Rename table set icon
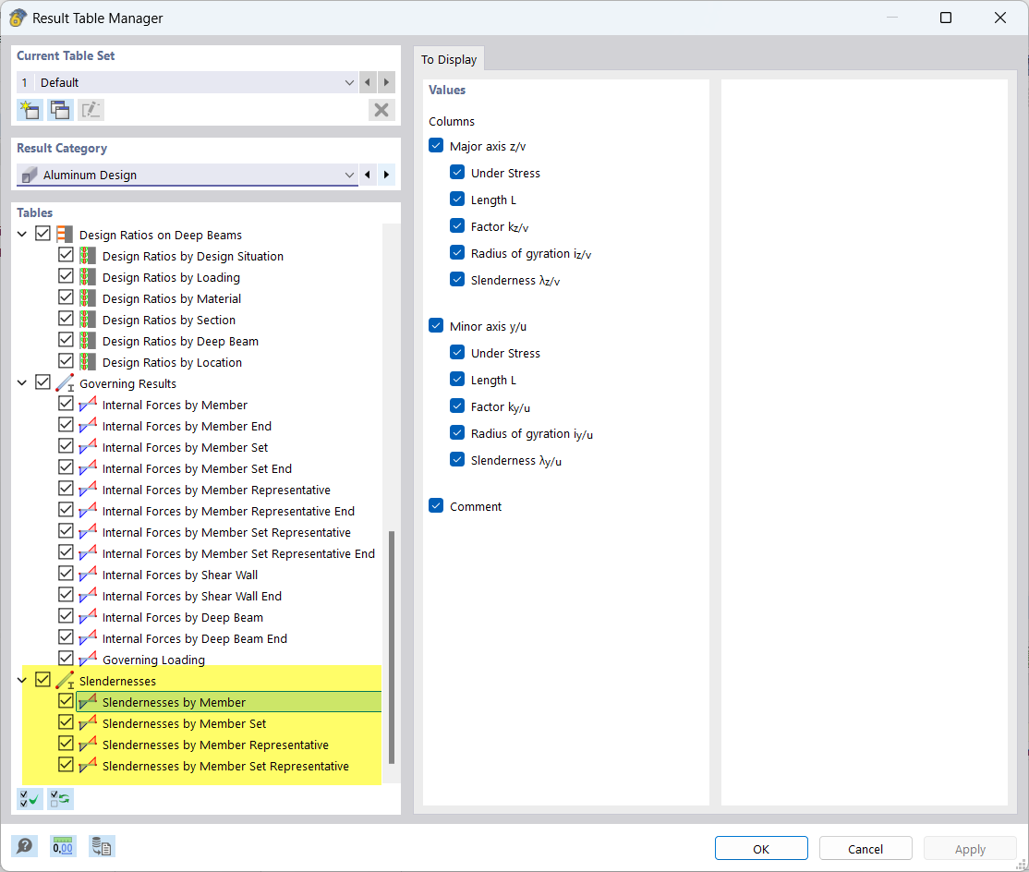This screenshot has height=872, width=1029. (x=91, y=110)
